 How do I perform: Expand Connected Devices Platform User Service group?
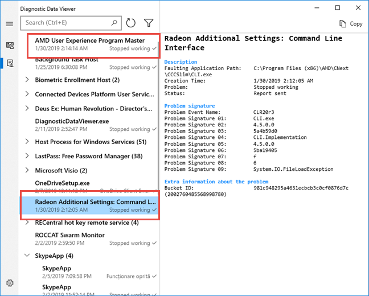(27, 94)
